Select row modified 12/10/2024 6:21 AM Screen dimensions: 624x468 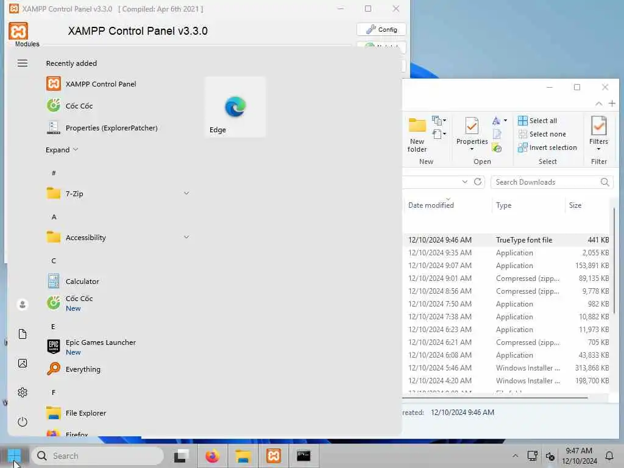[x=506, y=342]
